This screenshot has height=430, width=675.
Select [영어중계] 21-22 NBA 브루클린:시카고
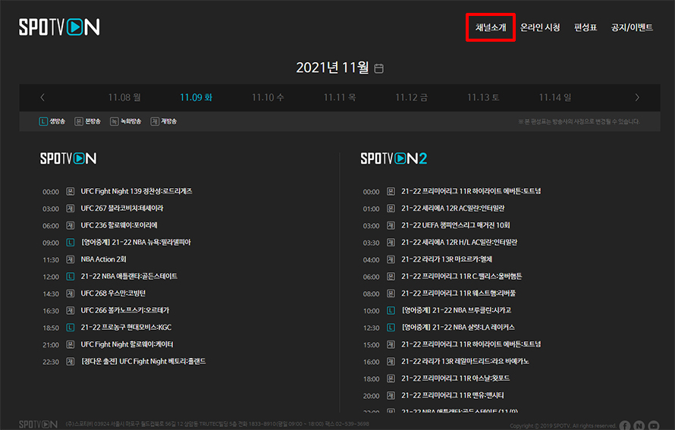pyautogui.click(x=457, y=310)
